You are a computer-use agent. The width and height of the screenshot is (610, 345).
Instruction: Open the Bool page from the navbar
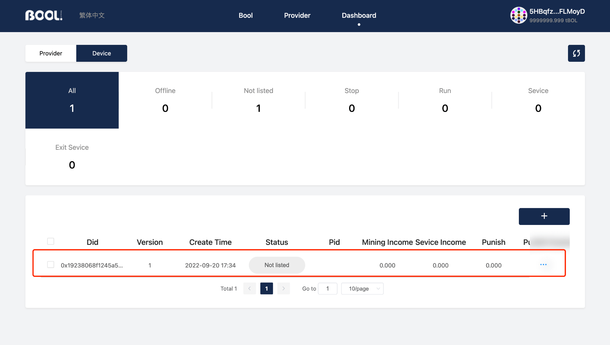point(245,15)
